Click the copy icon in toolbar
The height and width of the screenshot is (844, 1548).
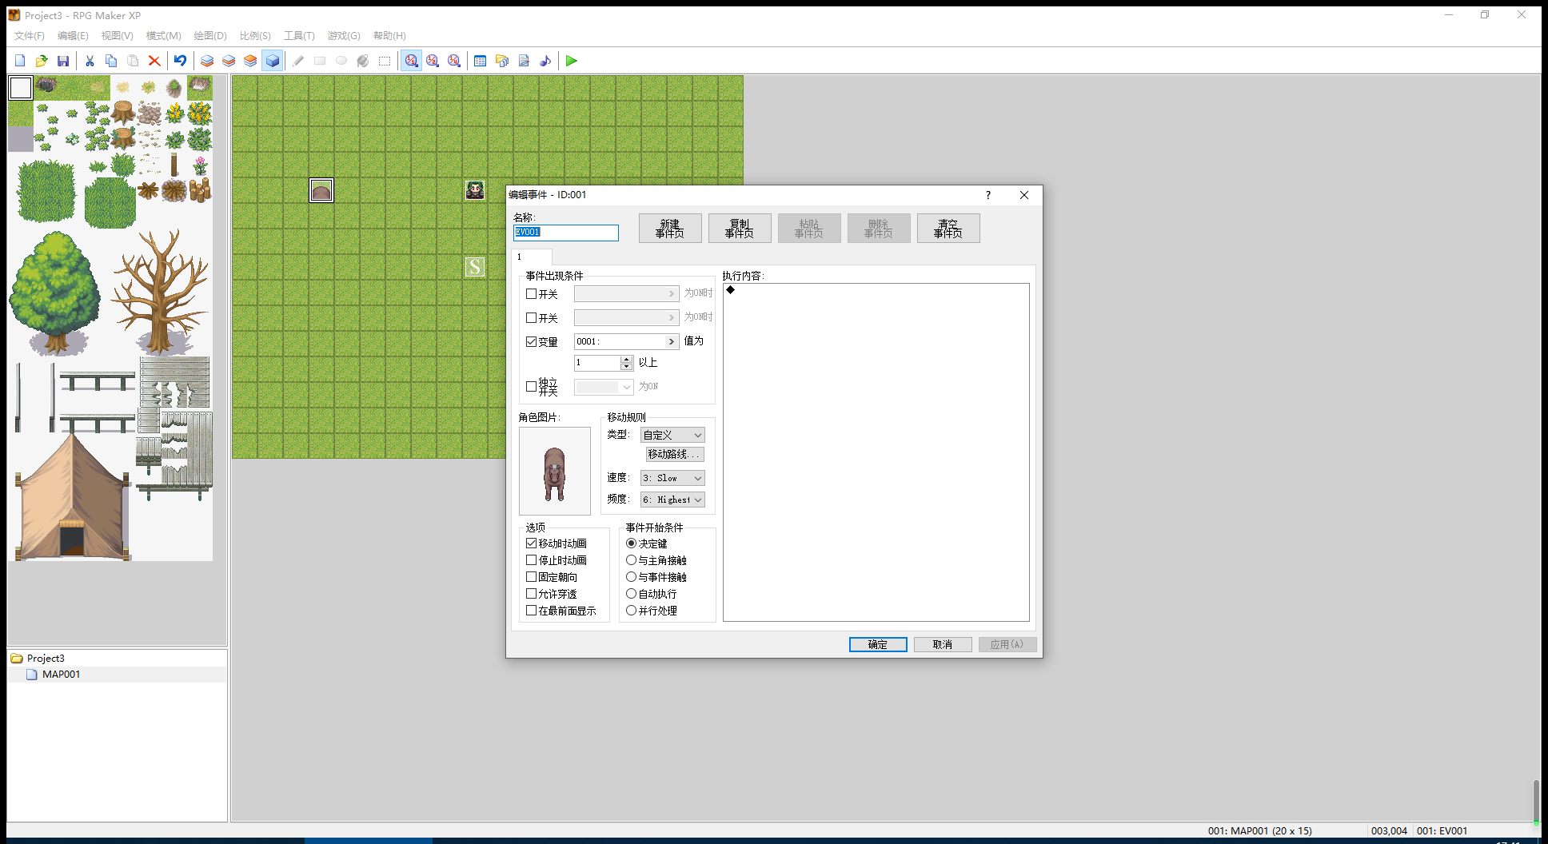111,61
